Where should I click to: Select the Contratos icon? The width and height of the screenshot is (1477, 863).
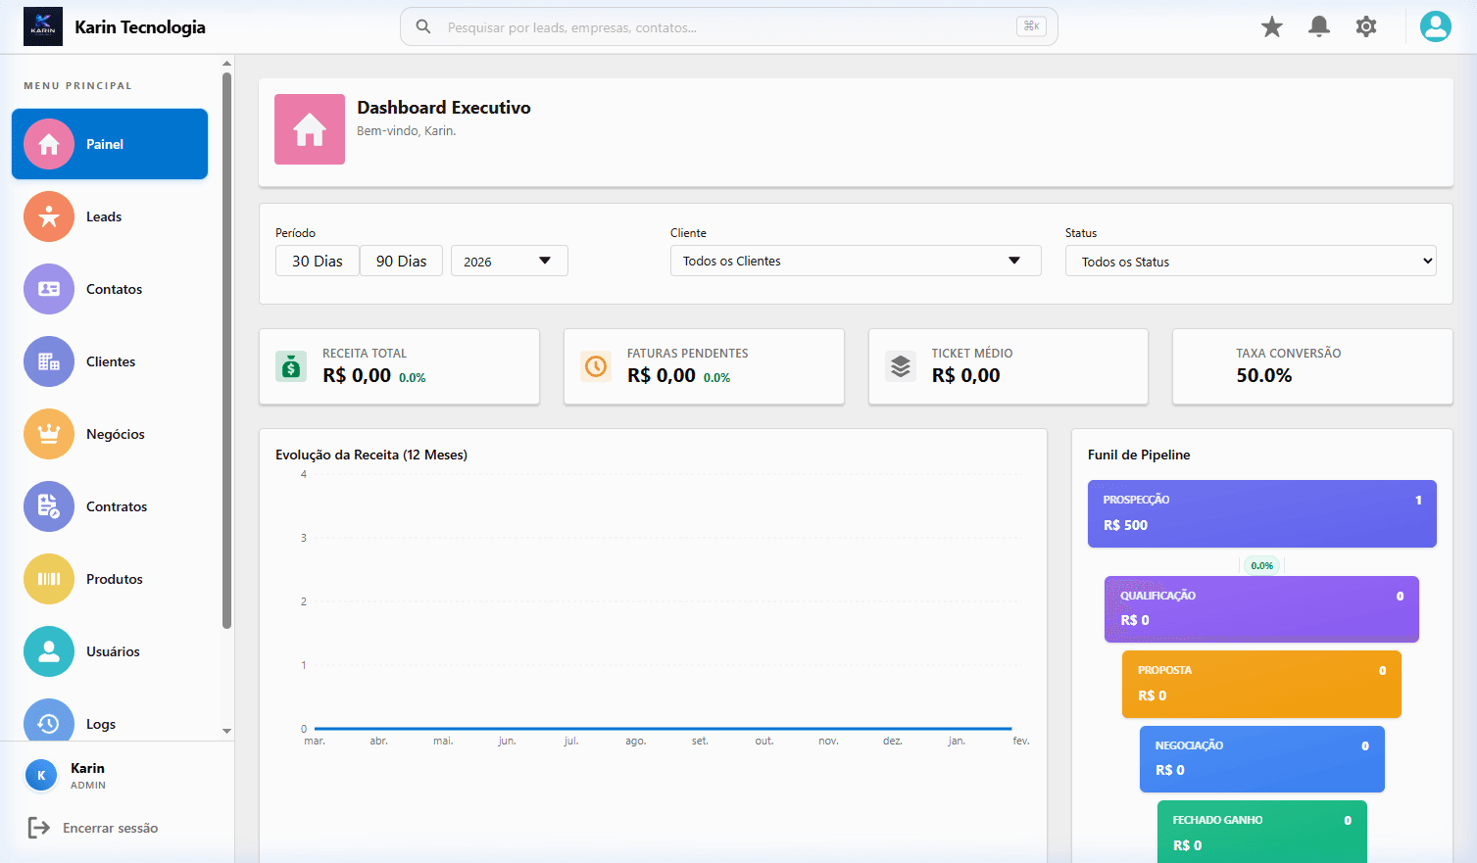pos(48,506)
